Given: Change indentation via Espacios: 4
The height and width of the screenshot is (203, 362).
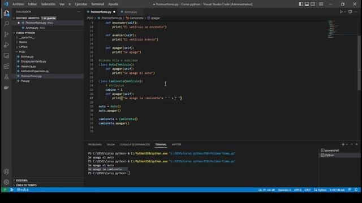Looking at the screenshot, I should (x=284, y=189).
